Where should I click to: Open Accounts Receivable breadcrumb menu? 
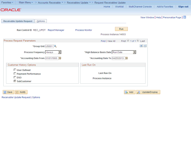tap(50, 3)
